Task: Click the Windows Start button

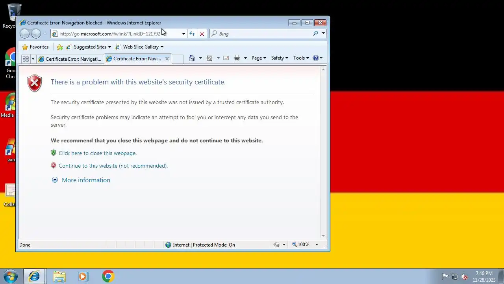Action: click(10, 277)
